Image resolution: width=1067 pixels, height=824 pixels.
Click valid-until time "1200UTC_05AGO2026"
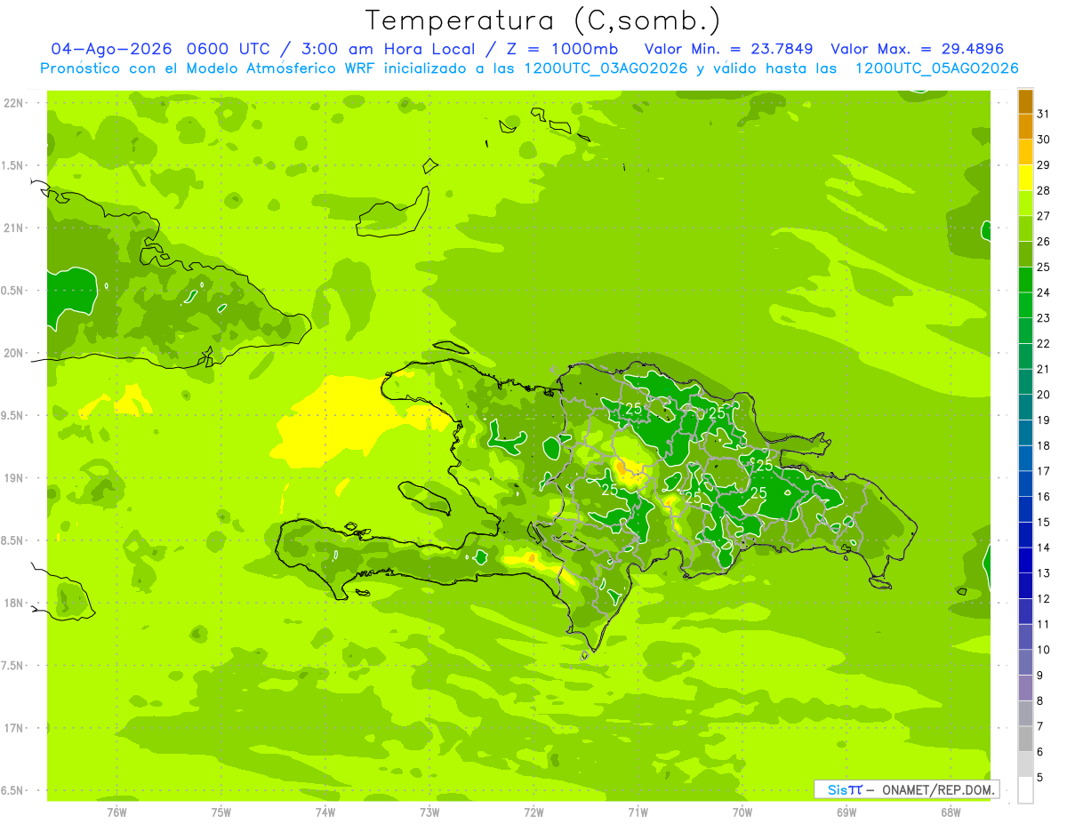936,68
